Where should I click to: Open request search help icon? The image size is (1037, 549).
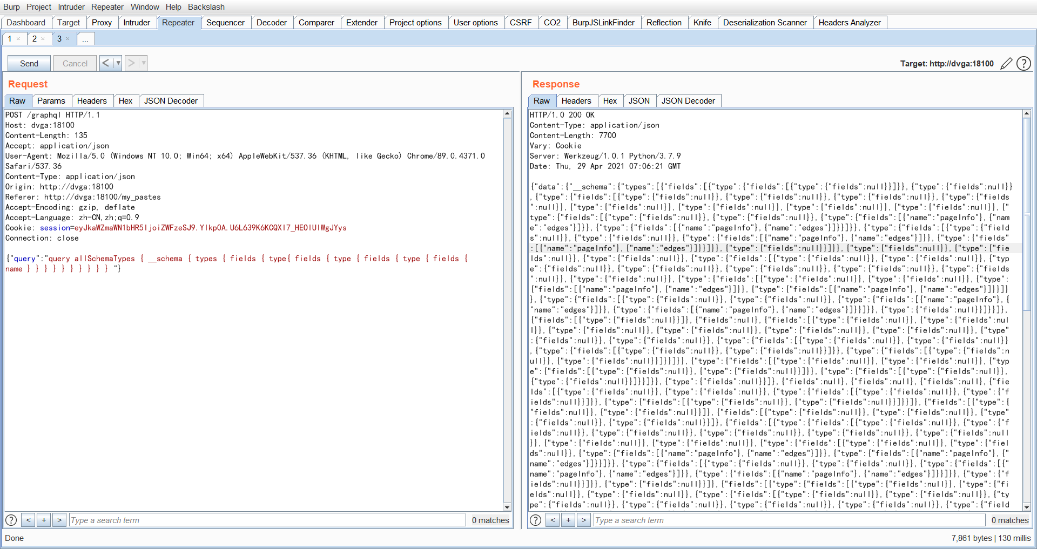[11, 520]
